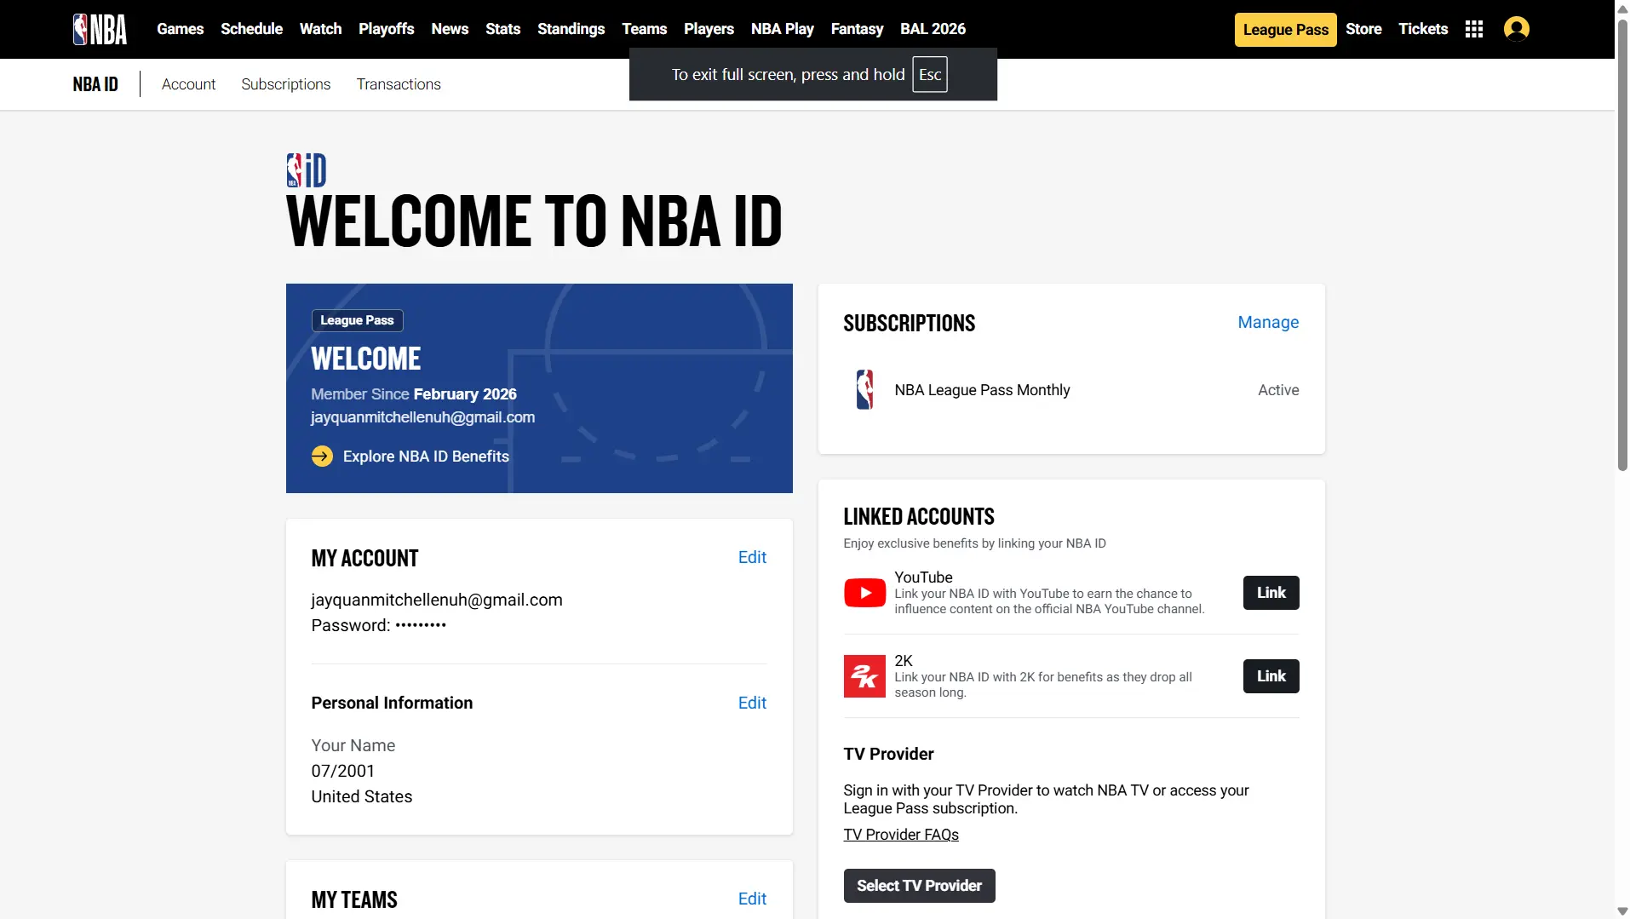Open the TV Provider FAQs link
The width and height of the screenshot is (1630, 919).
tap(901, 835)
